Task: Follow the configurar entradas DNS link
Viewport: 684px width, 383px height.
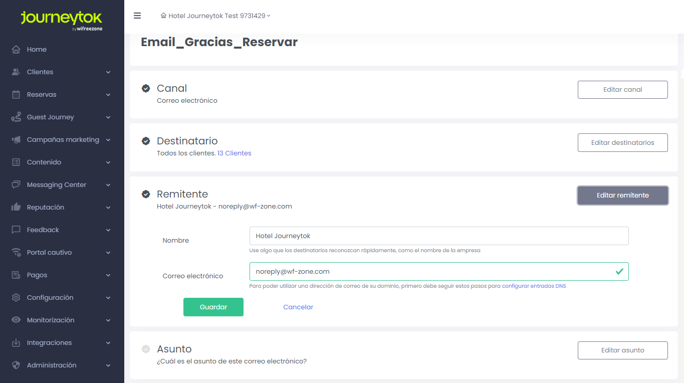Action: pyautogui.click(x=534, y=286)
